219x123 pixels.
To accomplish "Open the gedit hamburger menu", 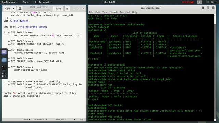I will (x=67, y=9).
